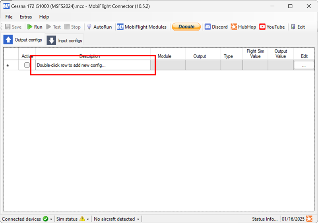Image resolution: width=318 pixels, height=223 pixels.
Task: Click the orange Donate button
Action: click(x=186, y=27)
